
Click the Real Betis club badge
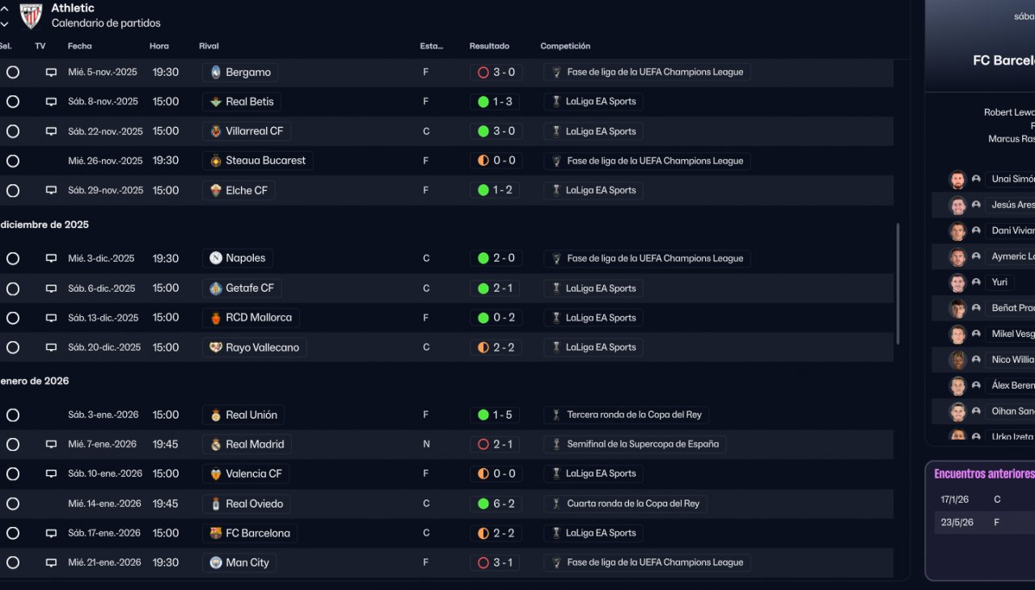[216, 102]
